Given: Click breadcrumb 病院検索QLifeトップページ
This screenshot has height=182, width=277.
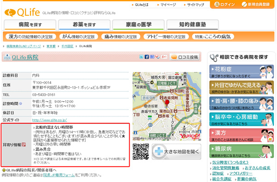Looking at the screenshot, I should point(24,46).
